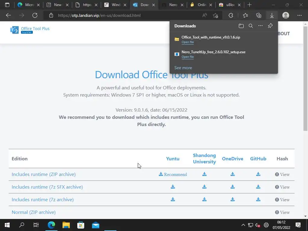
Task: Click OneDrive download for 7z archive runtime
Action: point(233,199)
